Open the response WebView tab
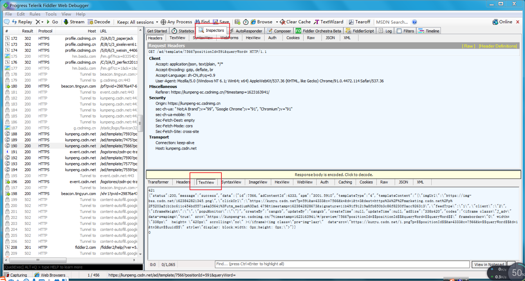This screenshot has width=525, height=281. [x=305, y=182]
